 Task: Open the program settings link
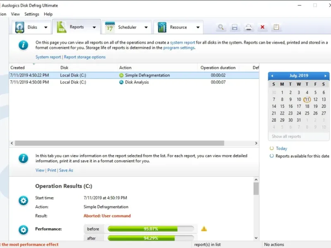point(179,48)
